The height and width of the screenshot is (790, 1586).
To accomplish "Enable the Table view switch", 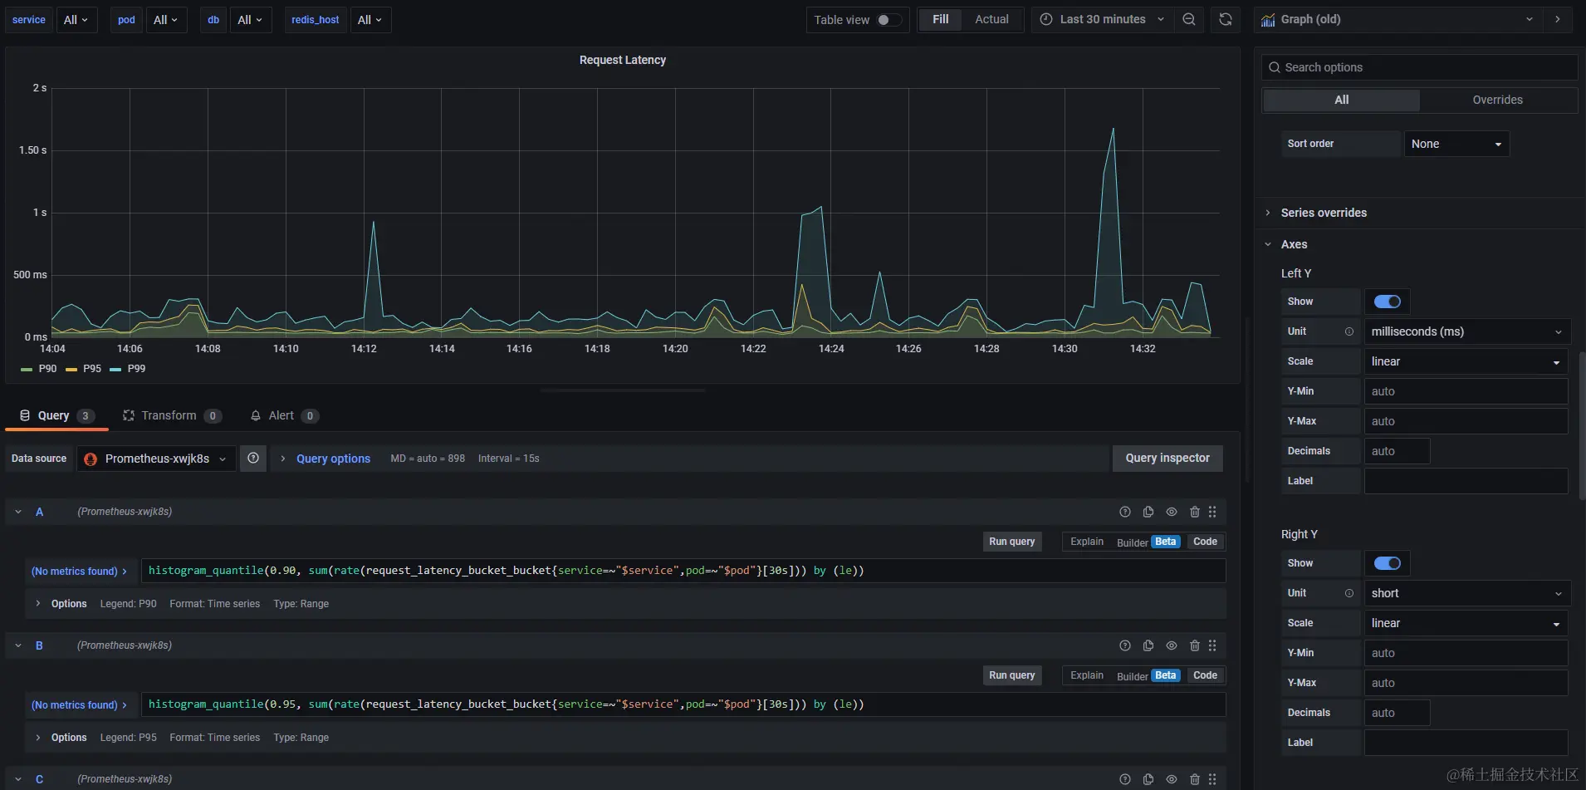I will tap(888, 20).
